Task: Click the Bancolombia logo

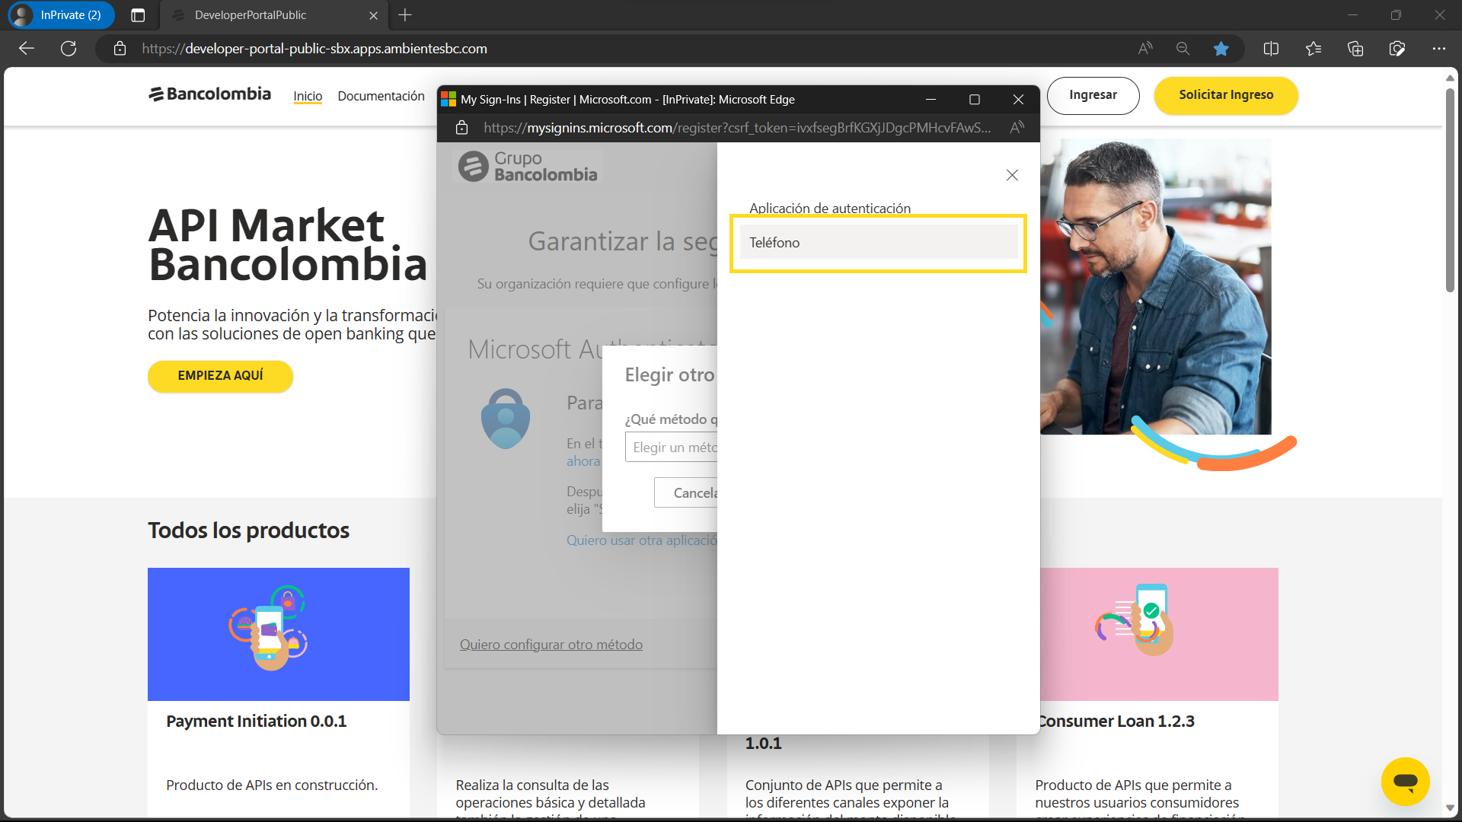Action: coord(209,94)
